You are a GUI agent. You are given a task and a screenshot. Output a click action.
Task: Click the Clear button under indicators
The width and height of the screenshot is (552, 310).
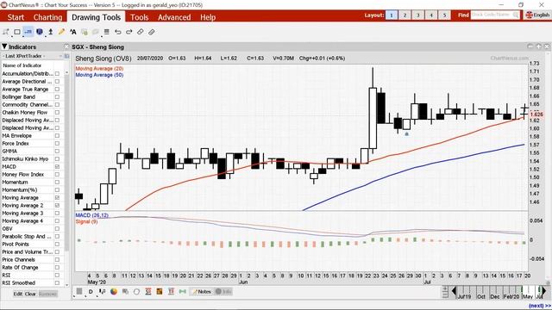pyautogui.click(x=30, y=294)
